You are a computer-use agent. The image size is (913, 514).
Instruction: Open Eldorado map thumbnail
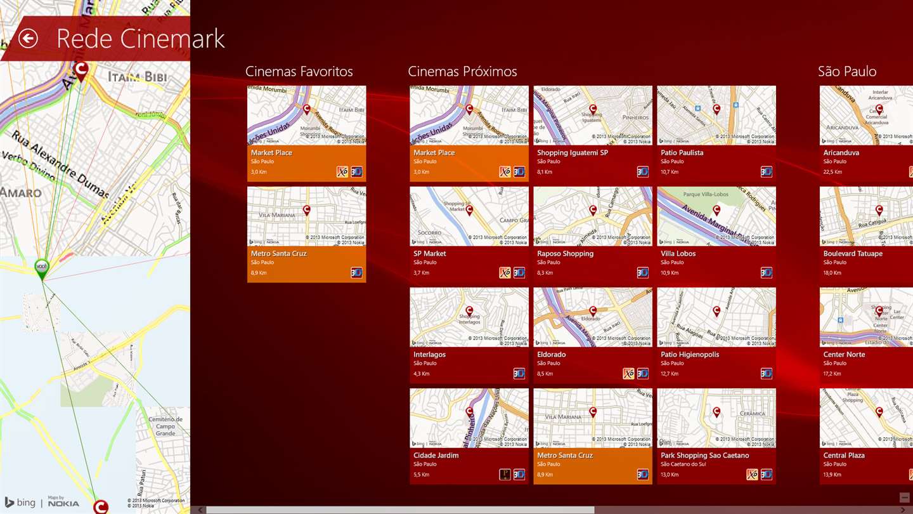tap(593, 317)
